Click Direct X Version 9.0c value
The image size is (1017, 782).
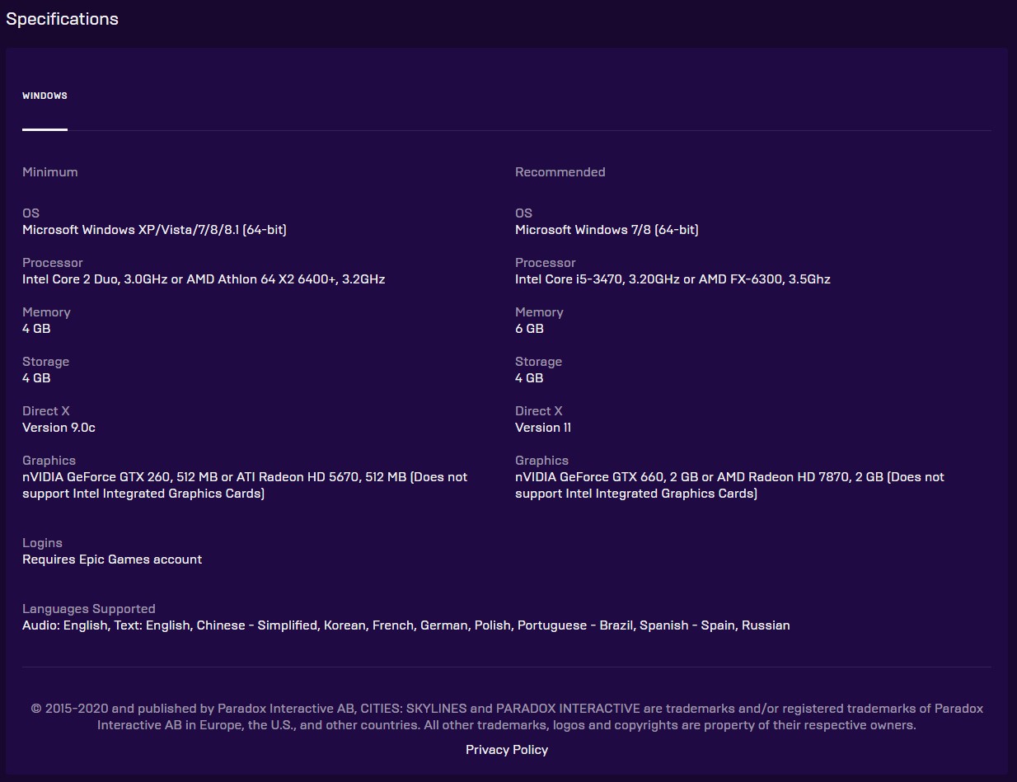pyautogui.click(x=59, y=428)
